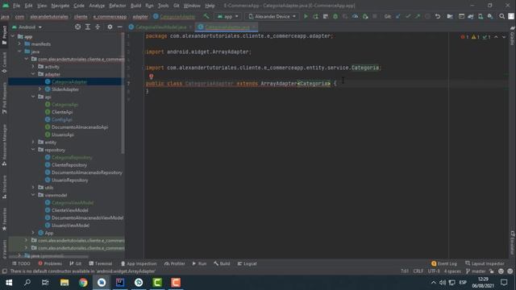Viewport: 516px width, 290px height.
Task: Open Search Everywhere magnifier icon
Action: (x=501, y=16)
